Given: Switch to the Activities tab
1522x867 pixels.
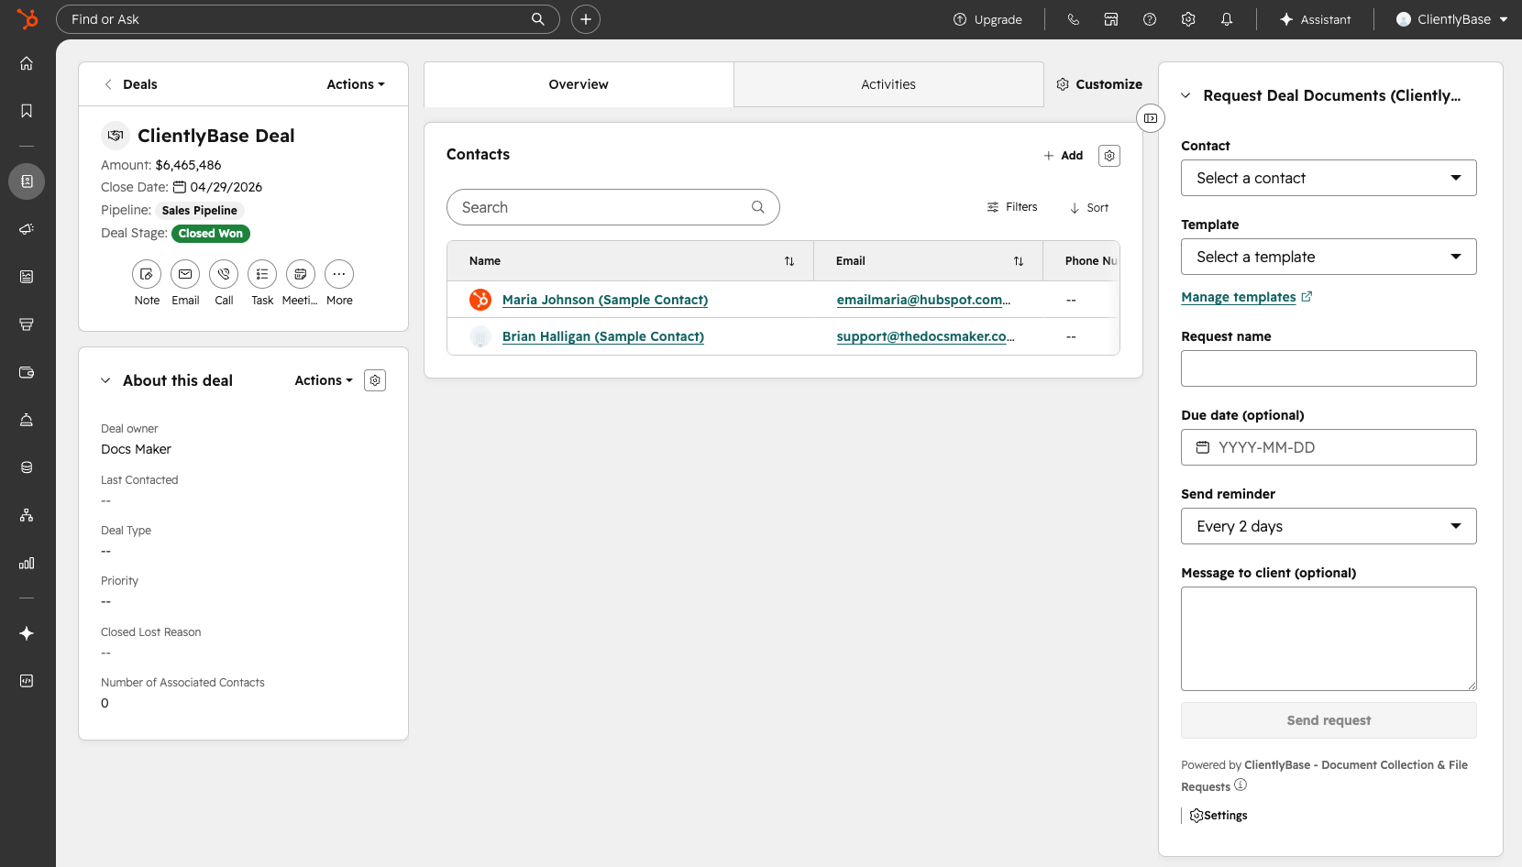Looking at the screenshot, I should (x=888, y=84).
